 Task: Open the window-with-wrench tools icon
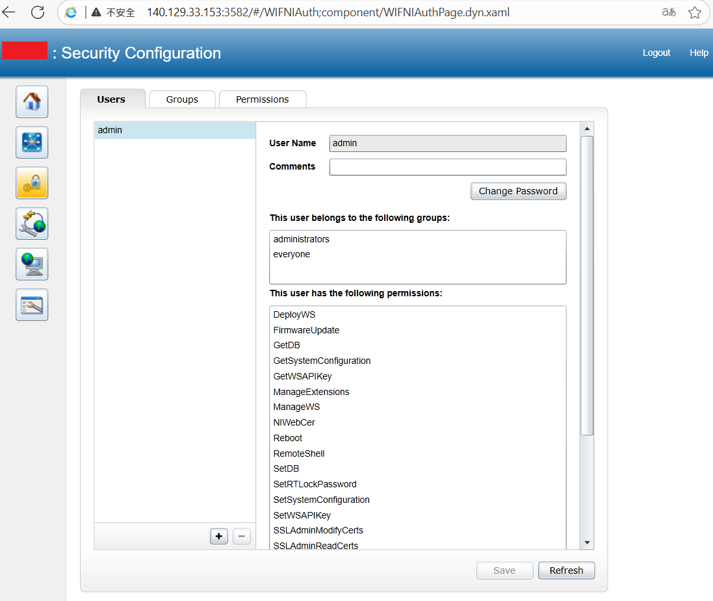click(32, 305)
